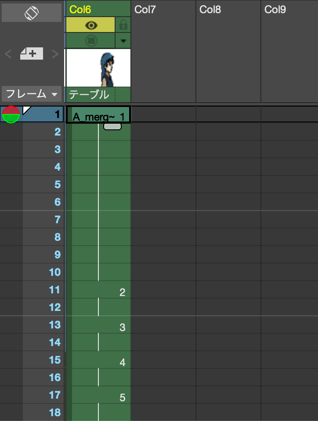Toggle the Col6 lock
Image resolution: width=318 pixels, height=421 pixels.
[123, 25]
